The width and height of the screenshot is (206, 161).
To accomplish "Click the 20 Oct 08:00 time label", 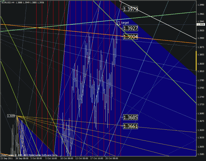I will point(111,158).
